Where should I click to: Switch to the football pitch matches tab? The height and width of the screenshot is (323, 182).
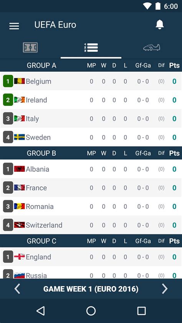tap(30, 48)
